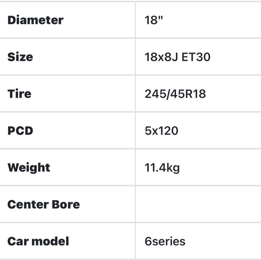Click the Diameter row label
261x260 pixels.
click(x=35, y=20)
